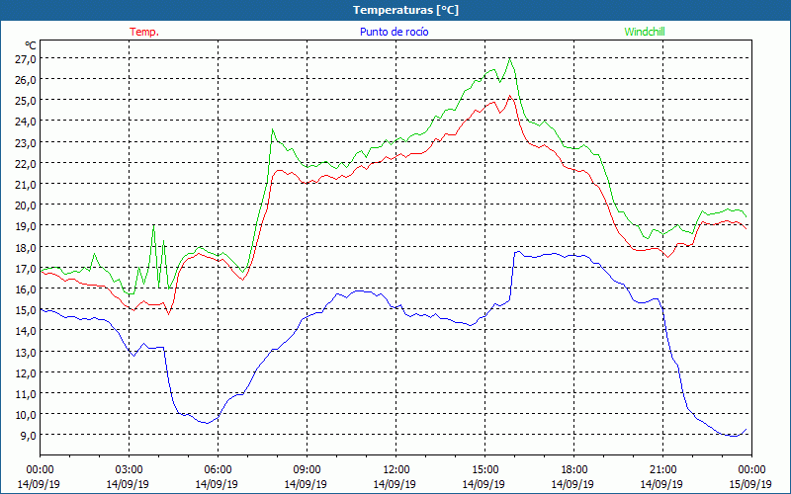The height and width of the screenshot is (494, 791).
Task: Select the red "Temp." legend label
Action: pos(144,32)
